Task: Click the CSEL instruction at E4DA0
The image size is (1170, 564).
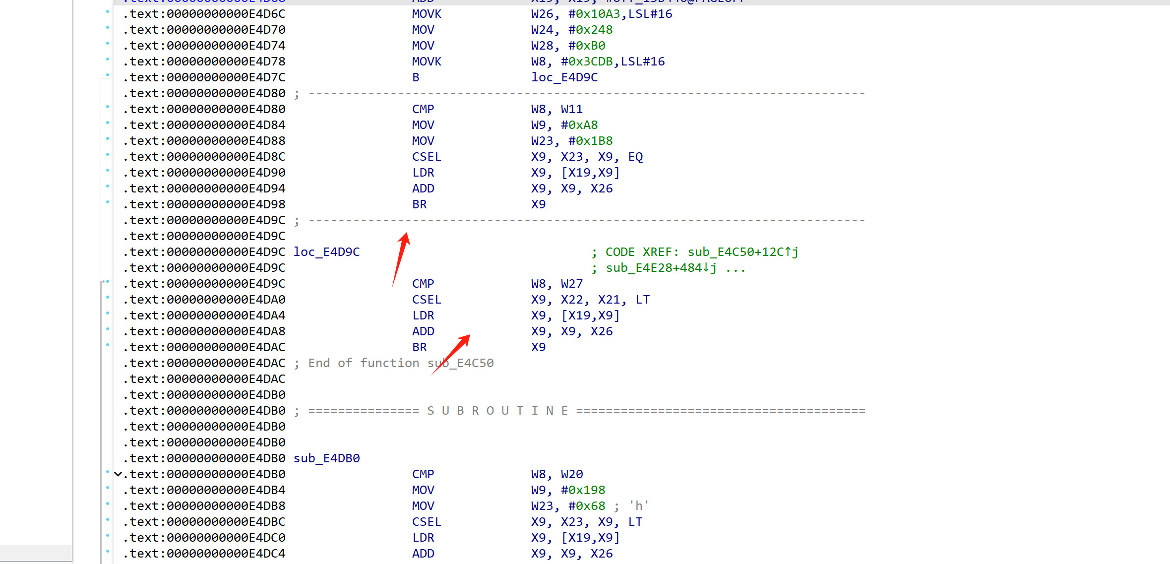Action: point(427,300)
